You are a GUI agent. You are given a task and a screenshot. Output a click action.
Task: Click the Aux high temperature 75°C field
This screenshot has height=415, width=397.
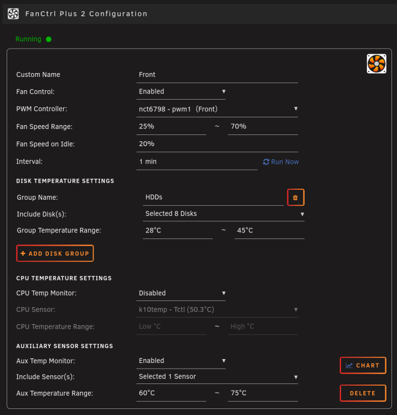(x=262, y=393)
